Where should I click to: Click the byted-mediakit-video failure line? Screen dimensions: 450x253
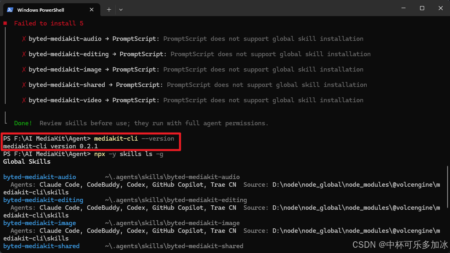pos(192,100)
